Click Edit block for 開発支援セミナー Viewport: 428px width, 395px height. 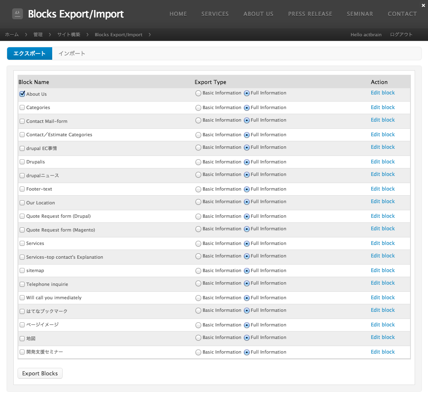pos(382,352)
